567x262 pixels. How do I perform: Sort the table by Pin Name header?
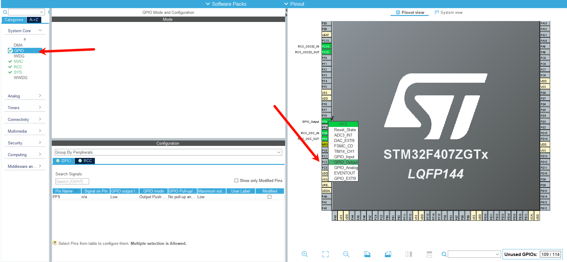pyautogui.click(x=67, y=191)
